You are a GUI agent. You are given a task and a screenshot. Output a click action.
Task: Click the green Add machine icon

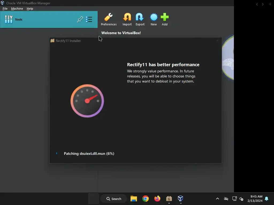(x=165, y=19)
